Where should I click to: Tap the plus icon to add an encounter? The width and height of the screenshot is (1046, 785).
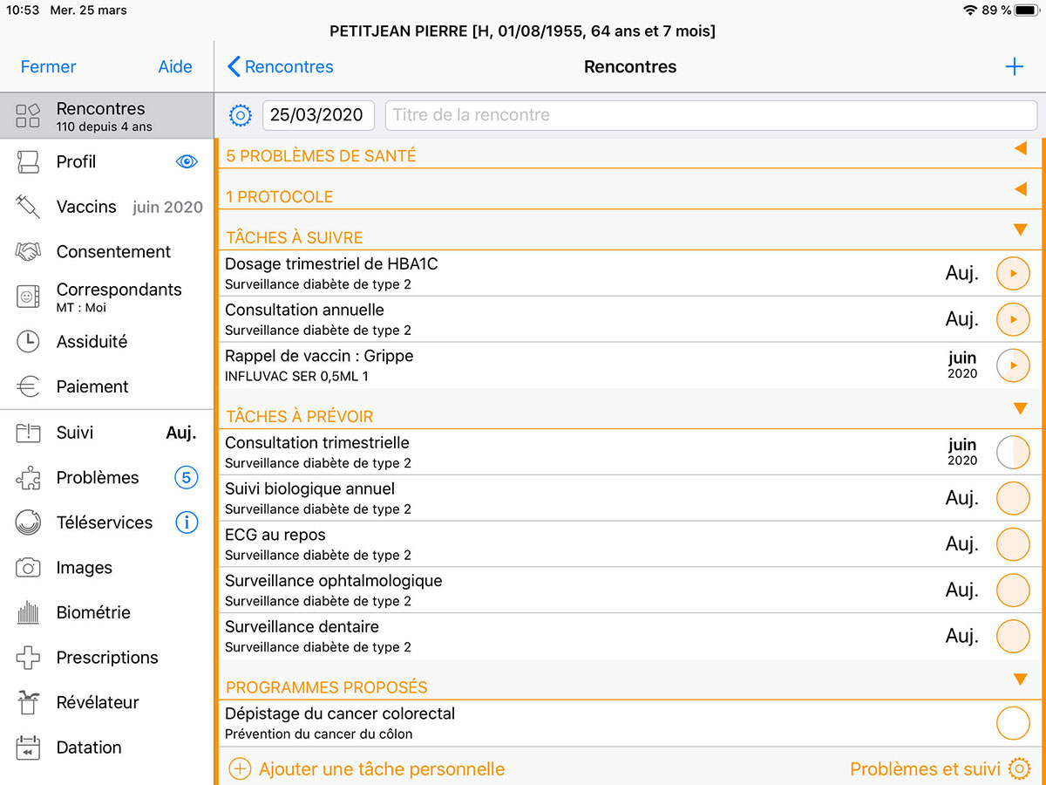[1014, 67]
